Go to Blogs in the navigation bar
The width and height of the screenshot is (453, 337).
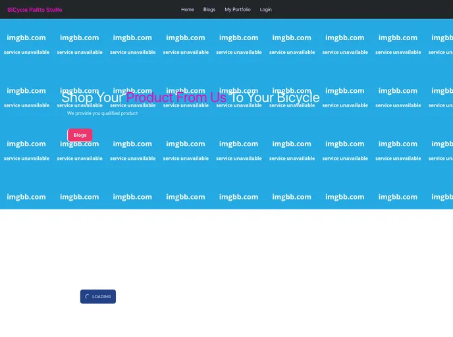(209, 10)
